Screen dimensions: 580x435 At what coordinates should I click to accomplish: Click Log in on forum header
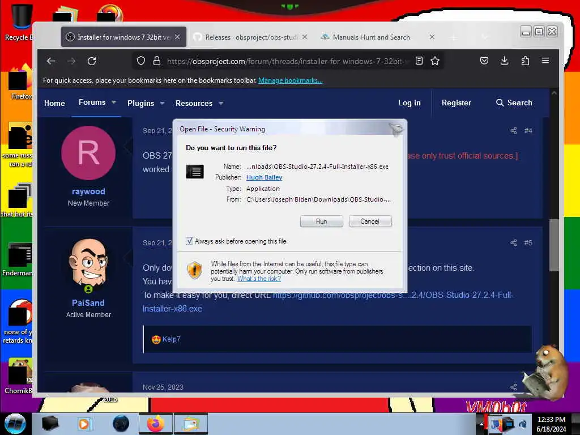(409, 103)
